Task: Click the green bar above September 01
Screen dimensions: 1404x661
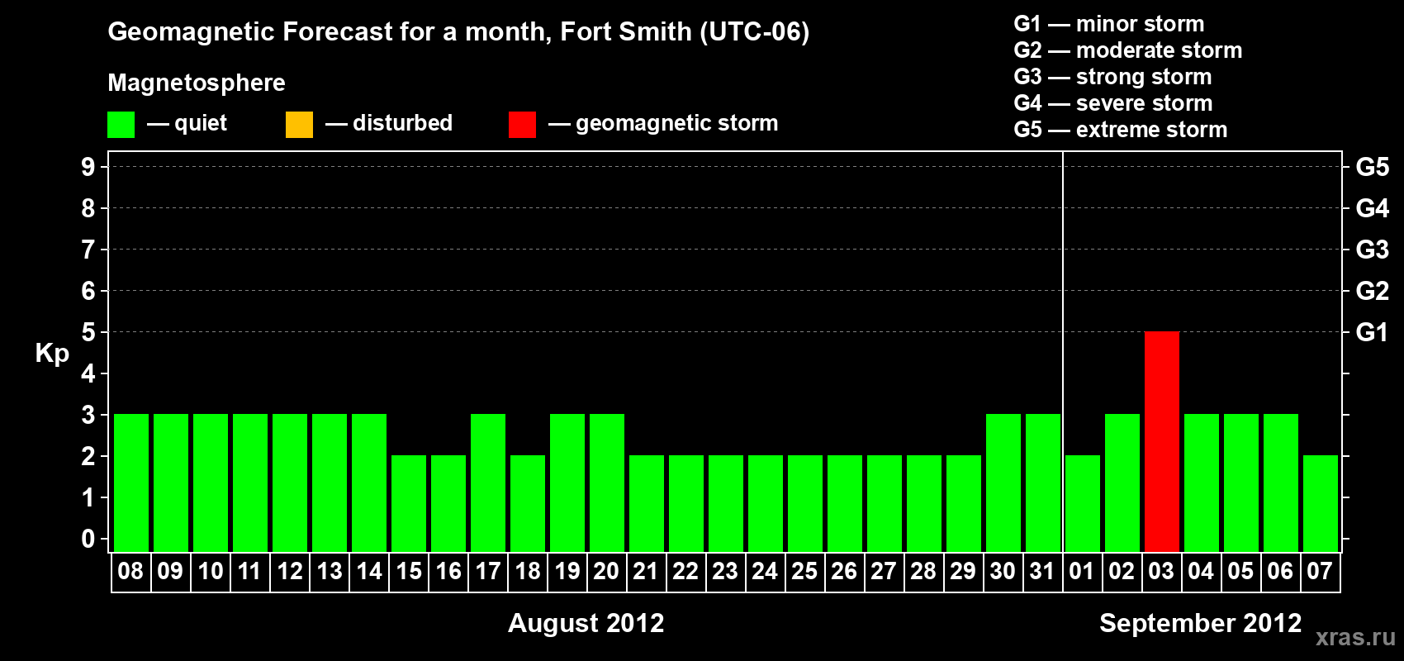Action: pyautogui.click(x=1083, y=503)
